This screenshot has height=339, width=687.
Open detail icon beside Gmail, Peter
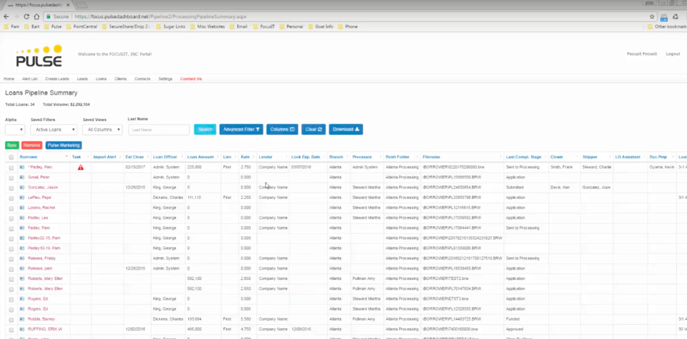tap(22, 177)
